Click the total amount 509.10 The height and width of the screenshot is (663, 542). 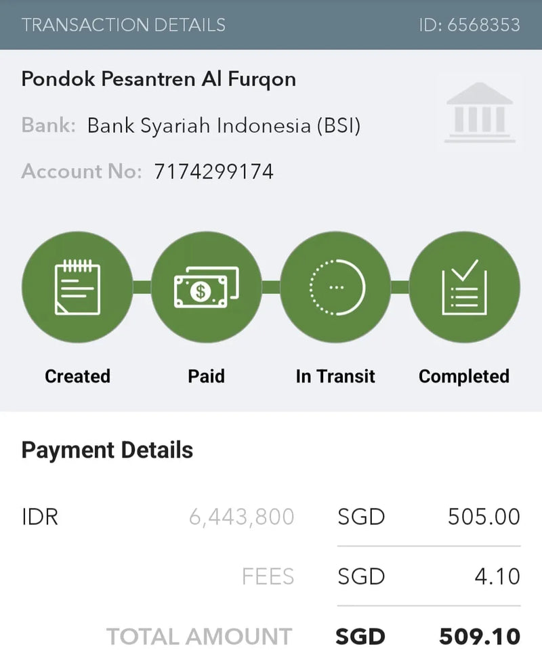(x=480, y=637)
